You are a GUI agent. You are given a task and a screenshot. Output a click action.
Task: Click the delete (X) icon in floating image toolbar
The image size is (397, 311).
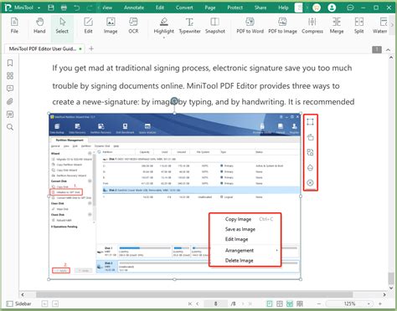pos(310,182)
